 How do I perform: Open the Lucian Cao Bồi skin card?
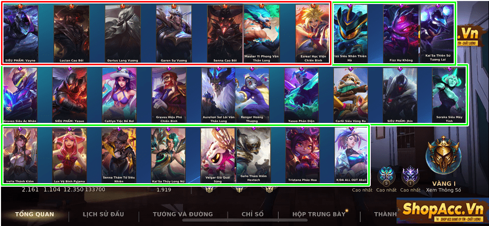pos(72,33)
